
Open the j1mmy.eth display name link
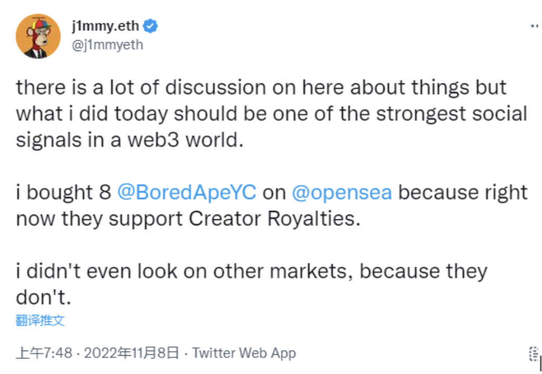click(x=106, y=26)
